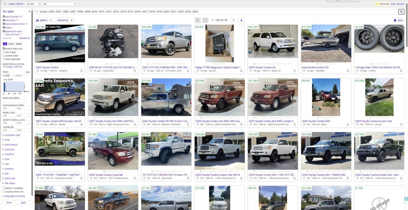
Task: Hide the 2003 Toyota Tundra Lebanon listing
Action: (81, 71)
